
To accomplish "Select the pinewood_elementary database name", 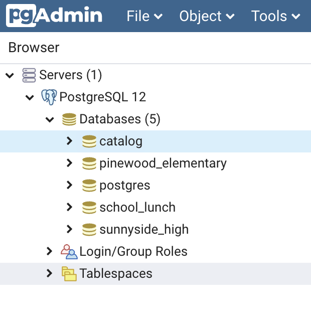I will (163, 163).
